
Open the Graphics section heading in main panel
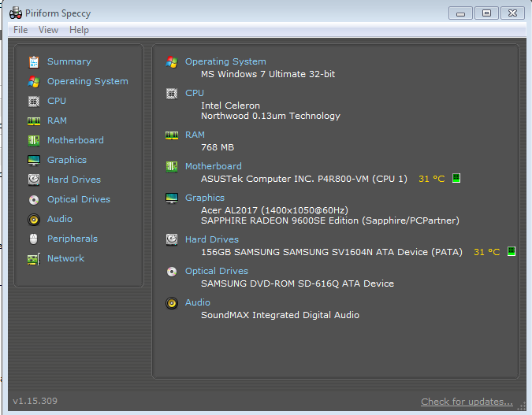tap(205, 198)
